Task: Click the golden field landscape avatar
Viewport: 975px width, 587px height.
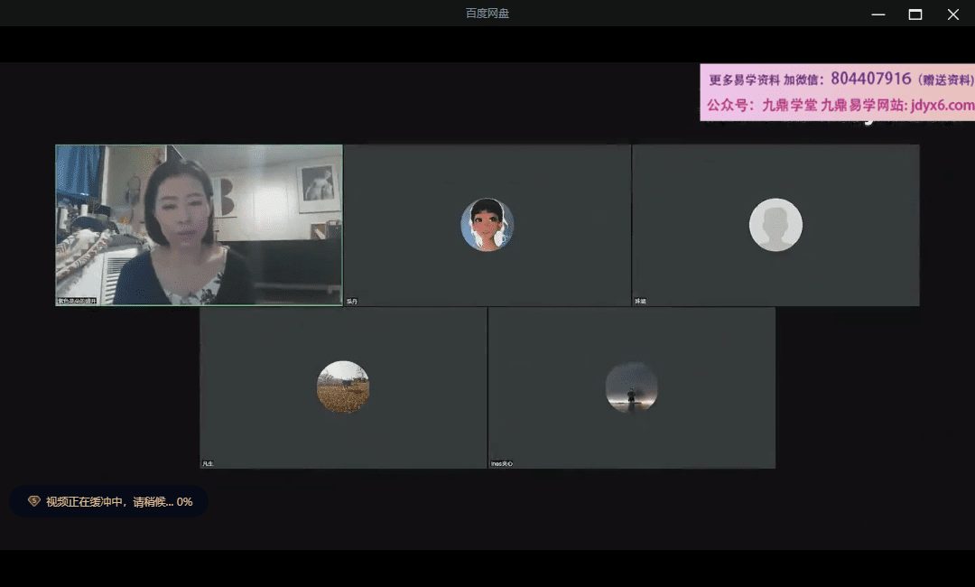Action: tap(343, 387)
